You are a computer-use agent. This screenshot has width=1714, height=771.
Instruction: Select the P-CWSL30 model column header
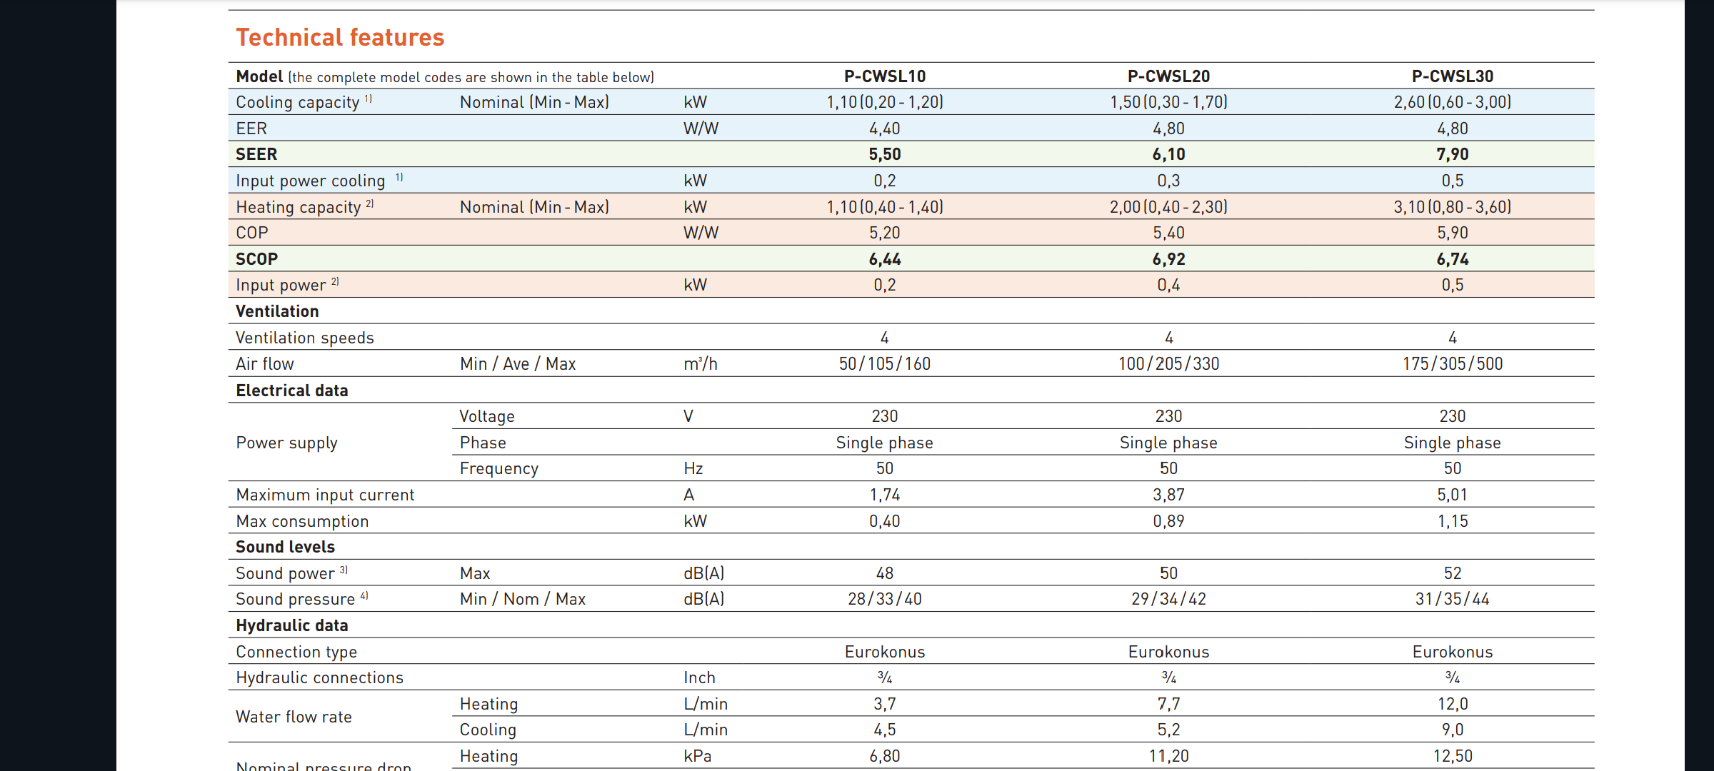click(x=1453, y=76)
